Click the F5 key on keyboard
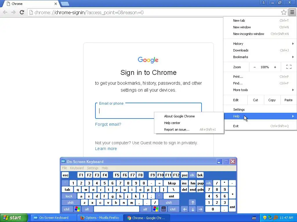 [x=117, y=175]
